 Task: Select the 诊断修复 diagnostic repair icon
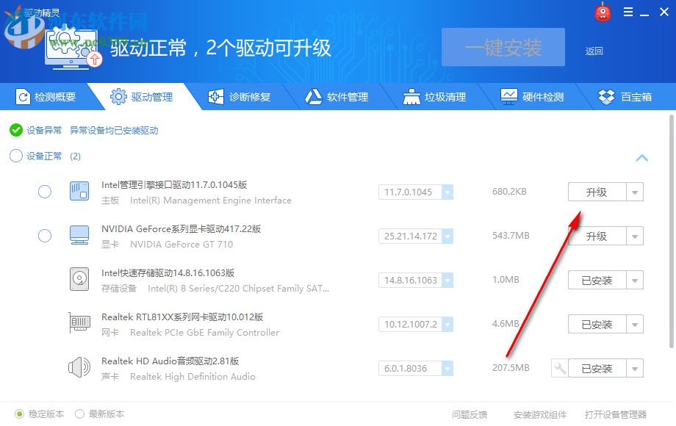[216, 96]
